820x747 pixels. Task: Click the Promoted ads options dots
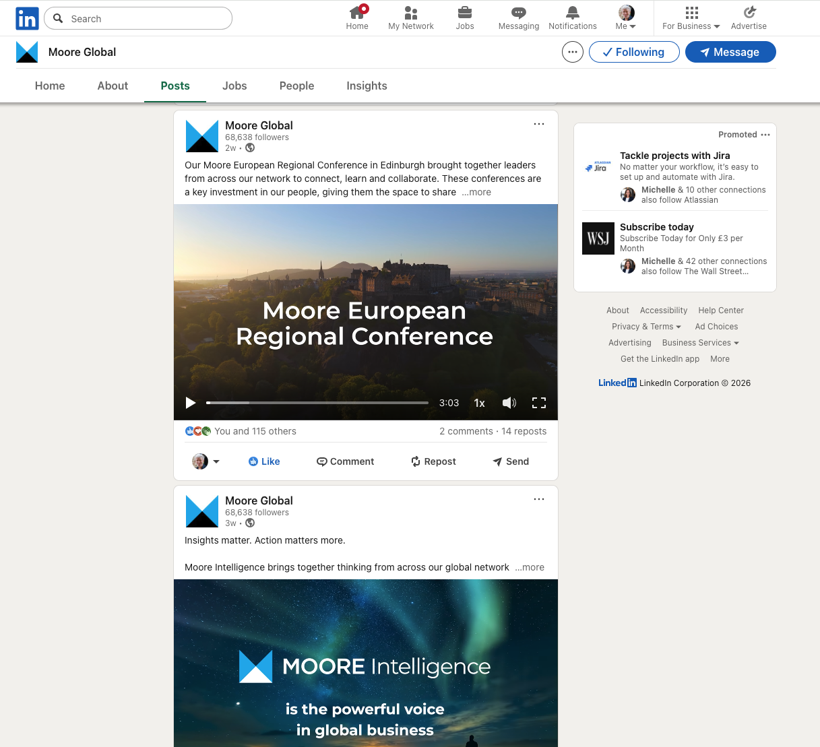[765, 135]
